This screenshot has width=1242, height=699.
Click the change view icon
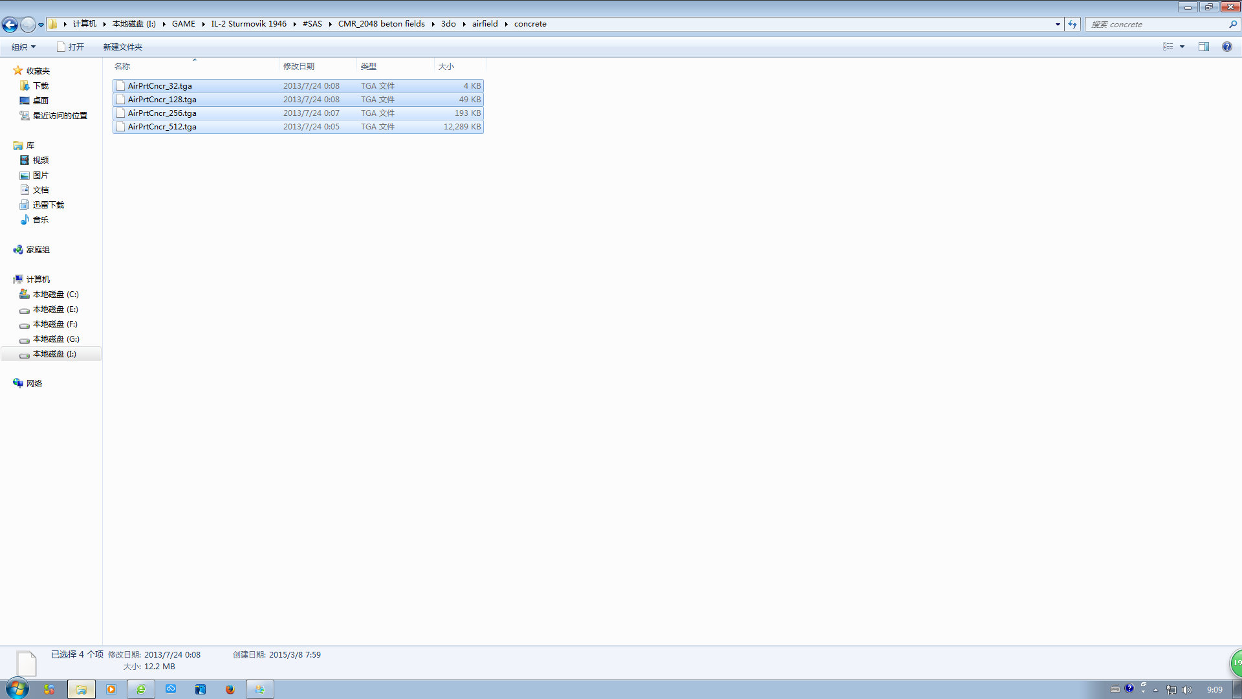point(1168,47)
